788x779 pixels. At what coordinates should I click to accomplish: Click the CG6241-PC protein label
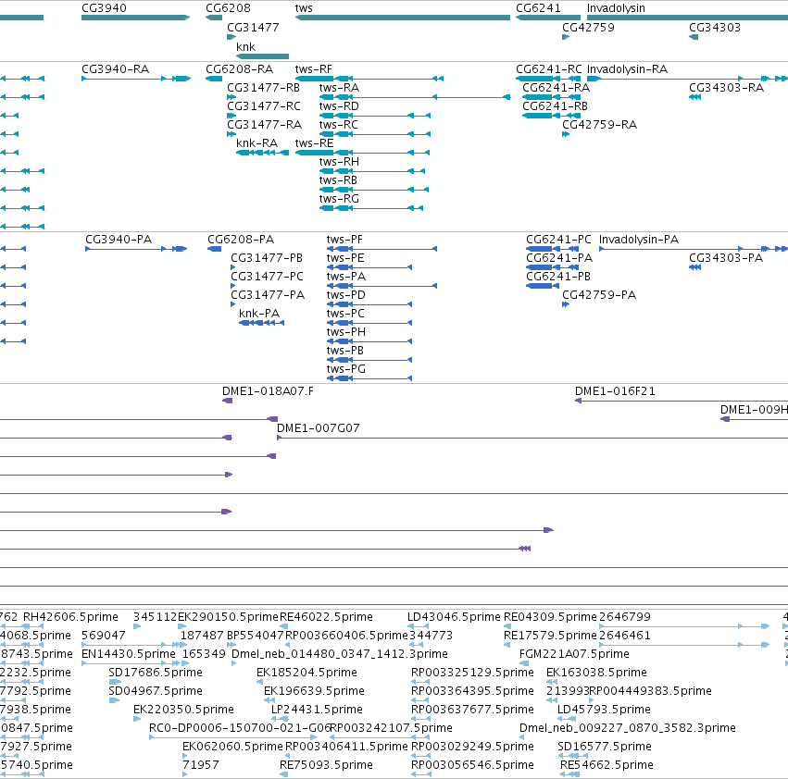(558, 239)
